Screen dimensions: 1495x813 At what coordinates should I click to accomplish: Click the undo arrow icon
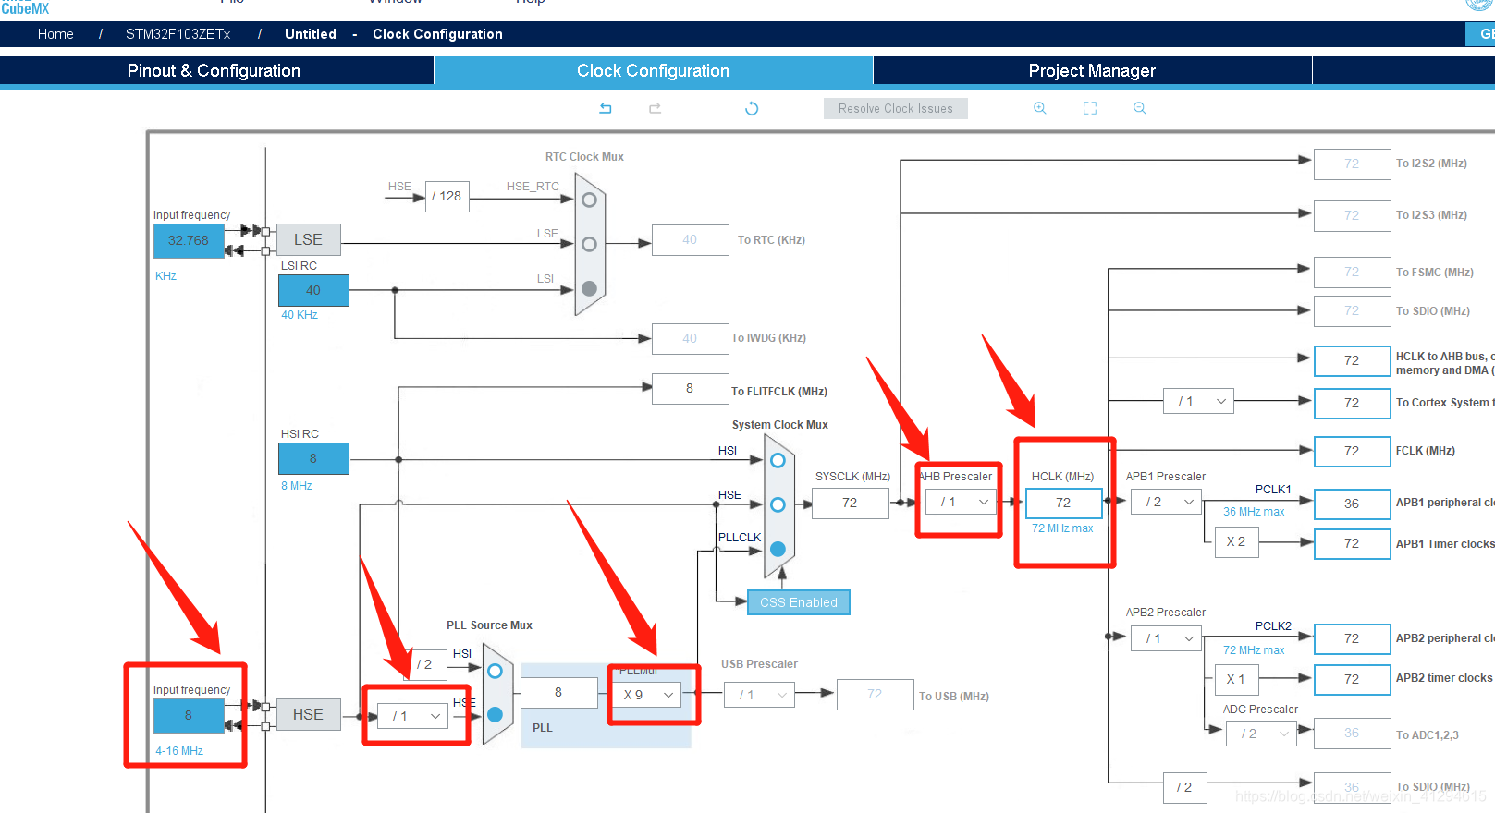[606, 108]
